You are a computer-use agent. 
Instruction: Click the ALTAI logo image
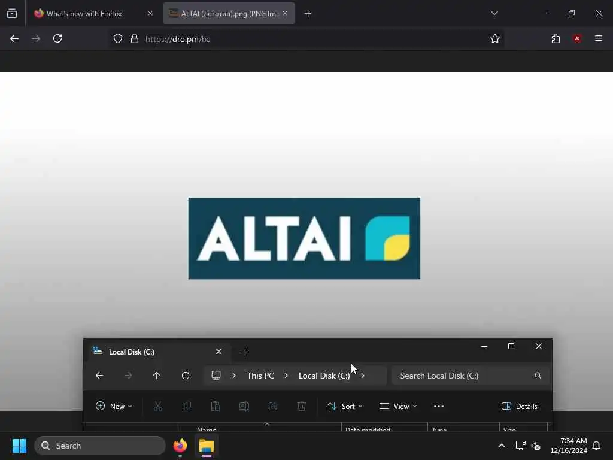[x=304, y=238]
